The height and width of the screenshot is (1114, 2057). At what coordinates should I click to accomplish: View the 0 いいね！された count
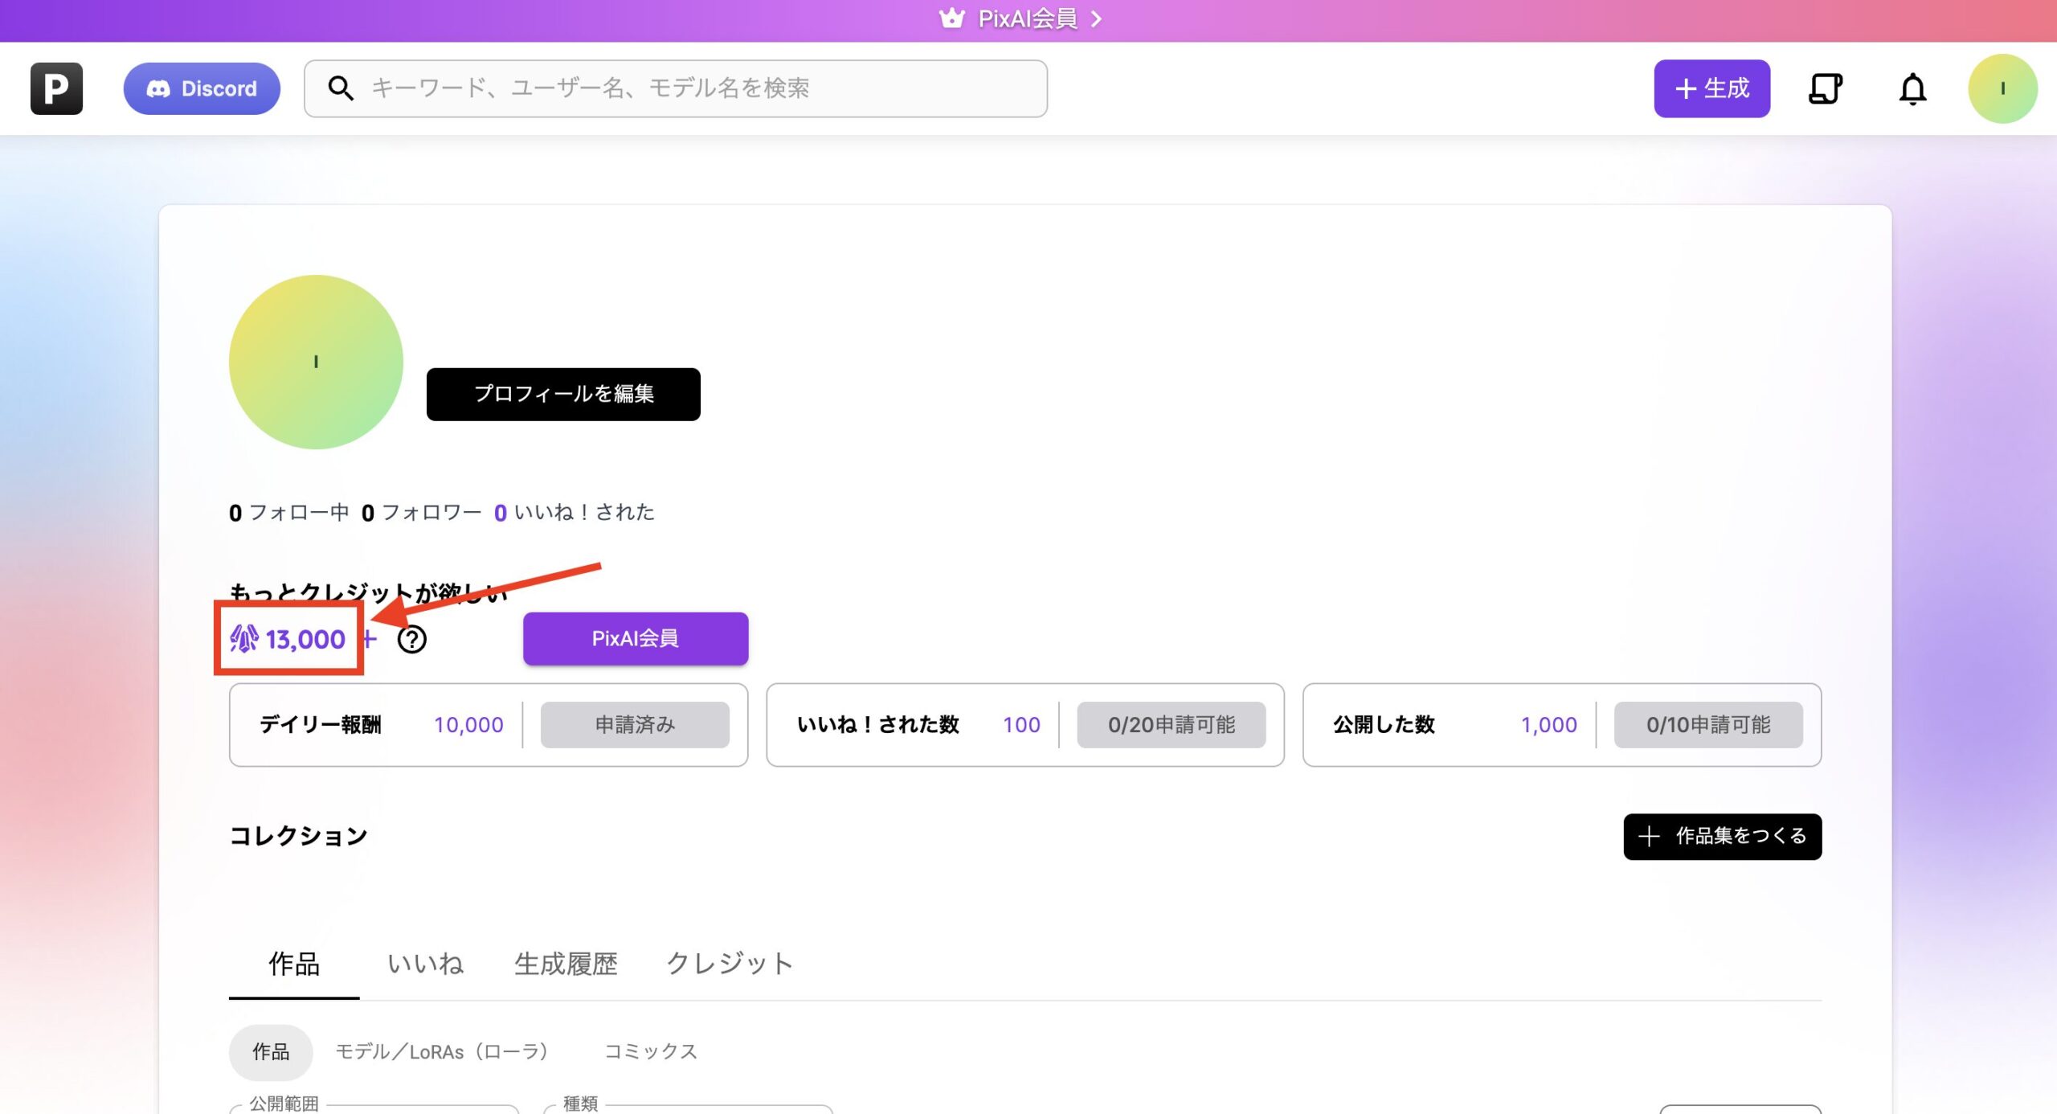574,513
